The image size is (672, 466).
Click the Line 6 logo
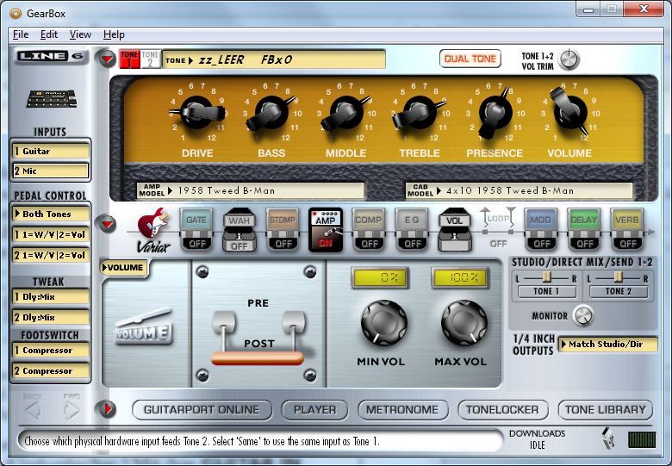[x=50, y=56]
